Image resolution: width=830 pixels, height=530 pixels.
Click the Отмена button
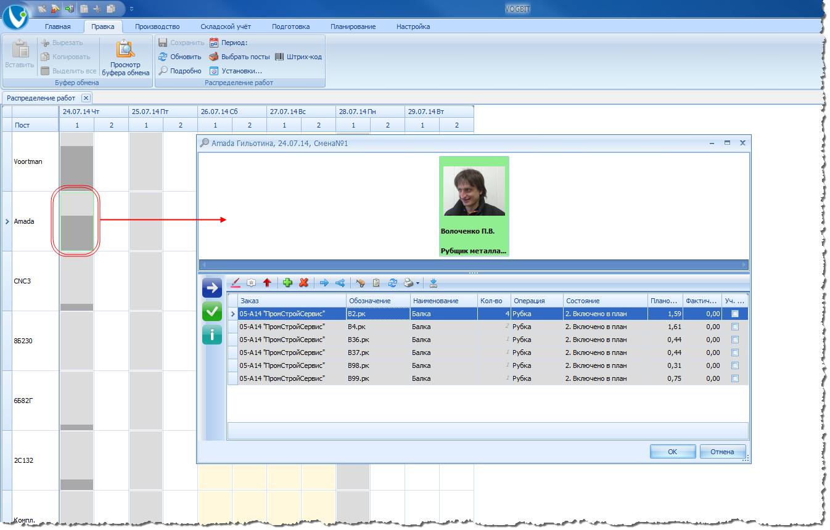pos(723,452)
